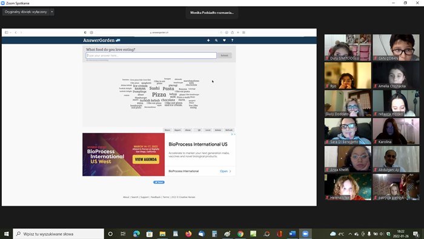Click the Tweet button
Screen dimensions: 424x239
[159, 182]
